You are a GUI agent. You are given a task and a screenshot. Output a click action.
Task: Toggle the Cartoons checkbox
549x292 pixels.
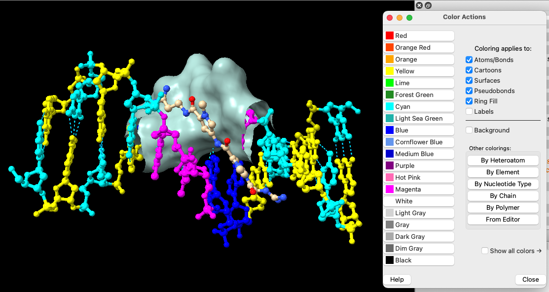(469, 70)
